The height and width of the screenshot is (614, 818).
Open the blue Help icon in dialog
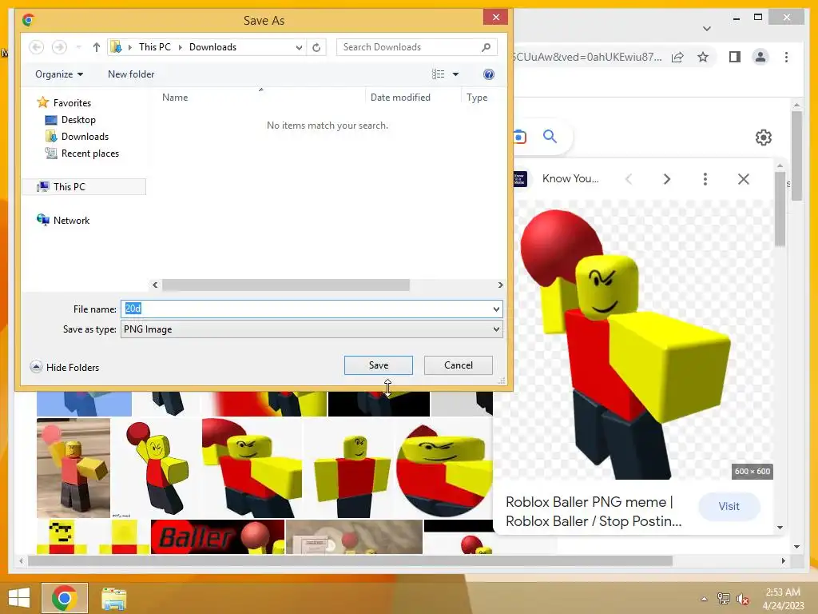tap(489, 74)
